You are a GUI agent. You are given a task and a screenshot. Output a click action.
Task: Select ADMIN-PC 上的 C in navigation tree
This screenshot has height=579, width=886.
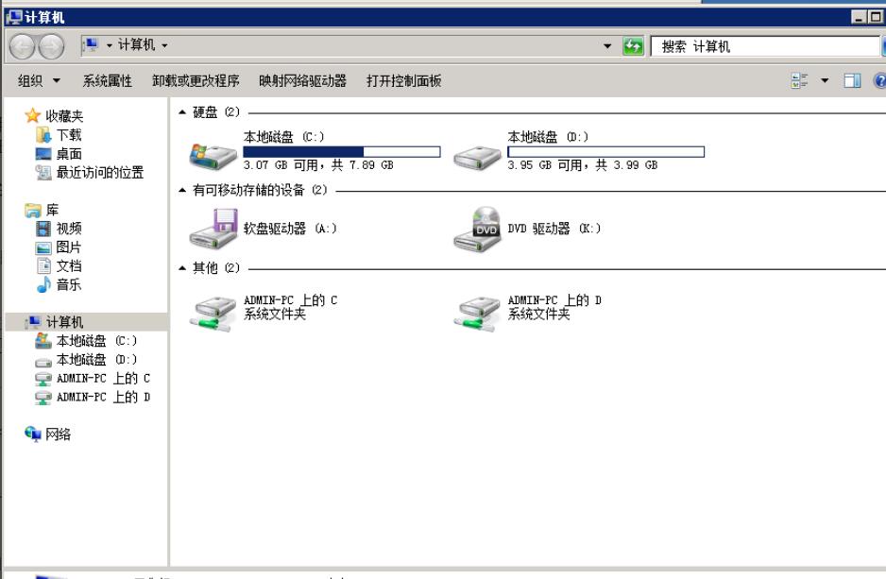(93, 379)
